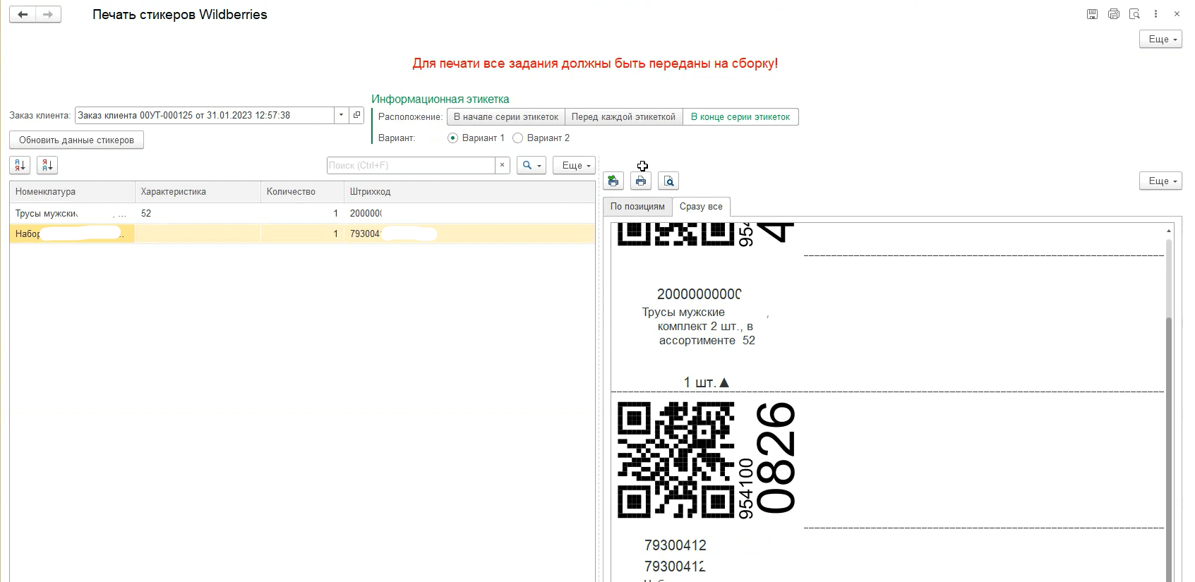Sort by the Количество column header

tap(302, 192)
